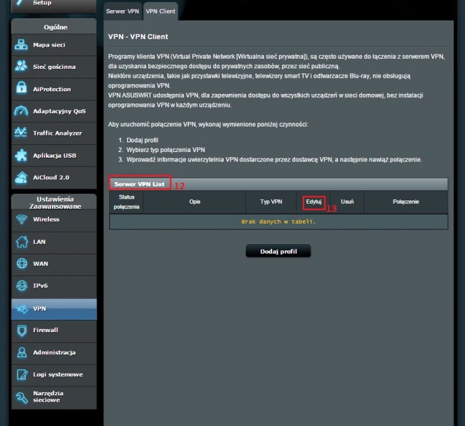
Task: Select Traffic Analyzer menu label
Action: 57,133
